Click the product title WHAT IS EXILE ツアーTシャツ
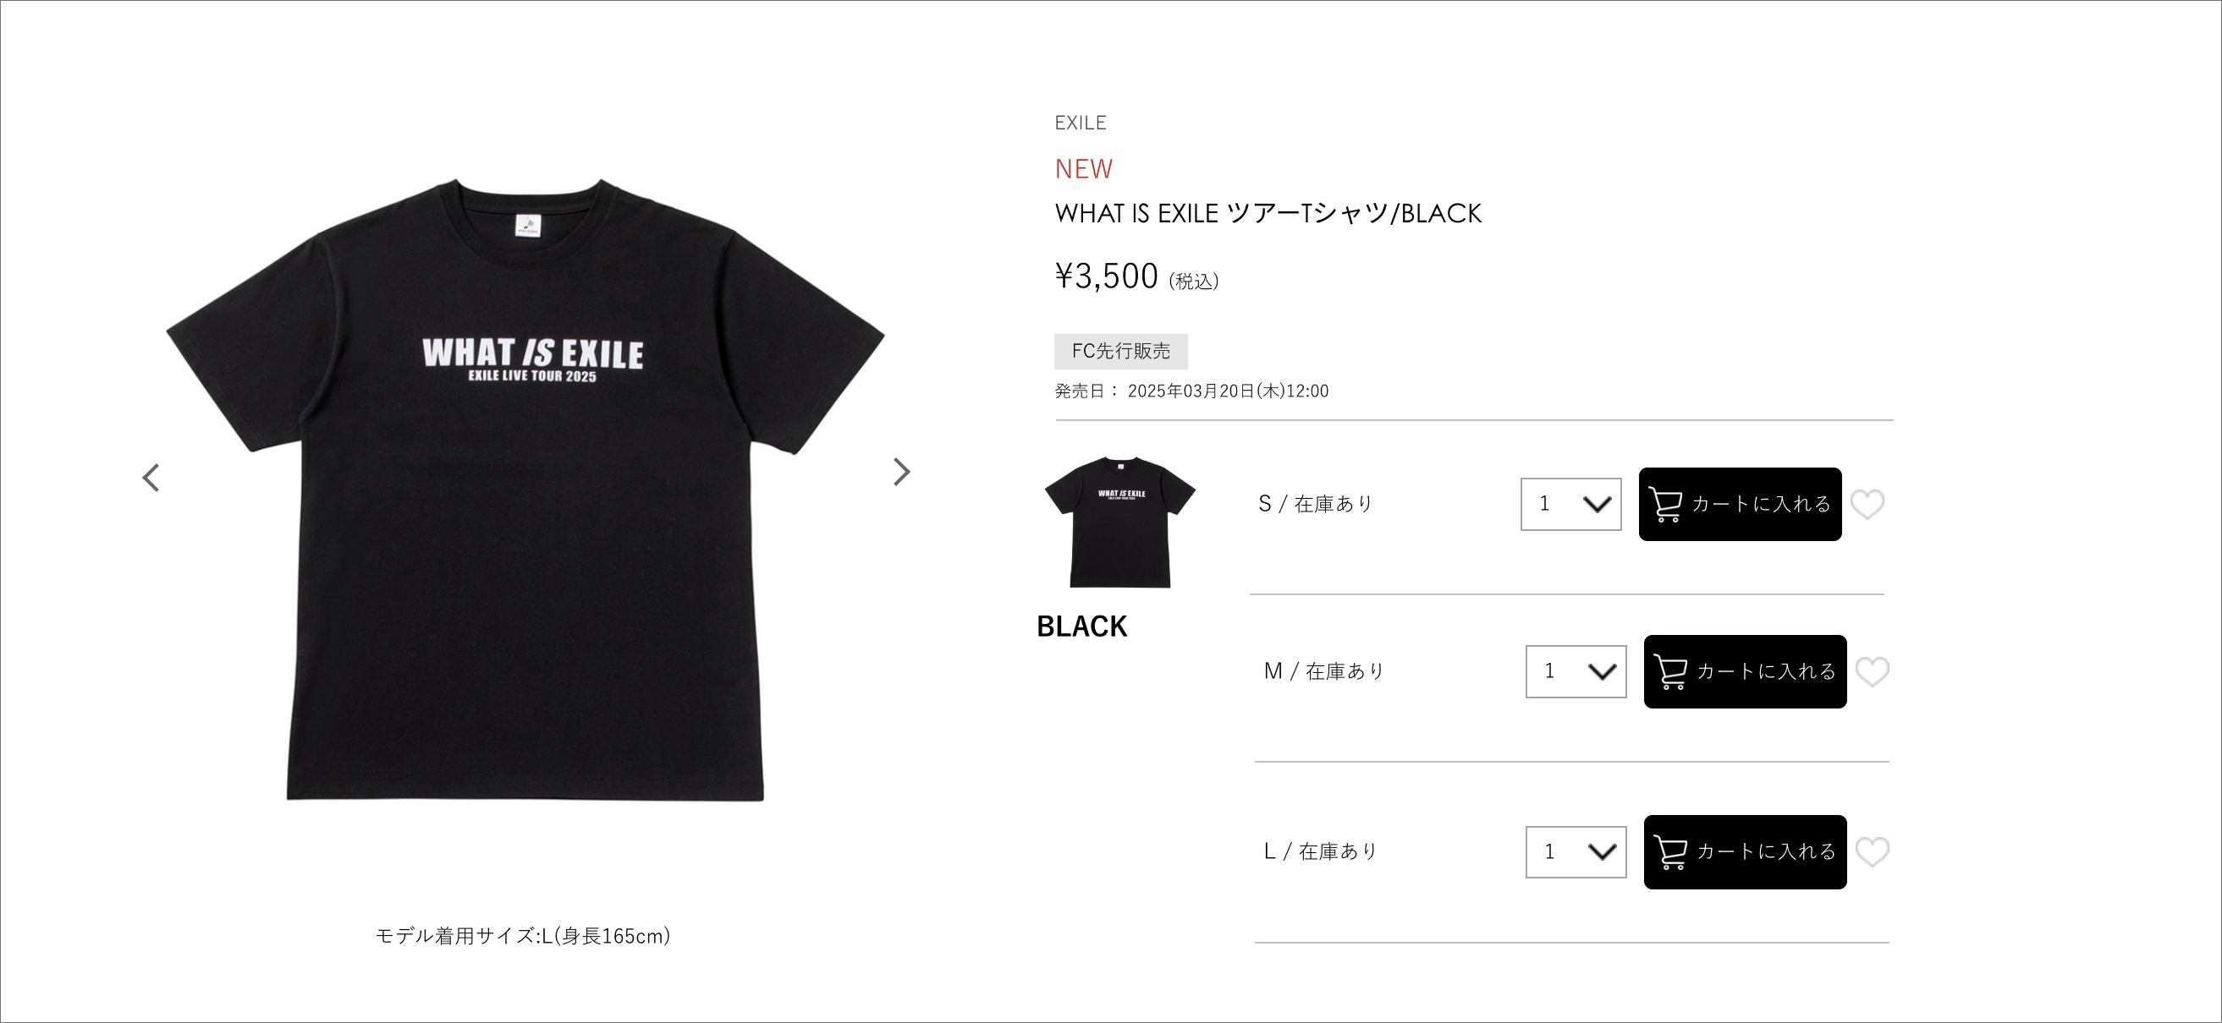Screen dimensions: 2222x1023 [1268, 213]
